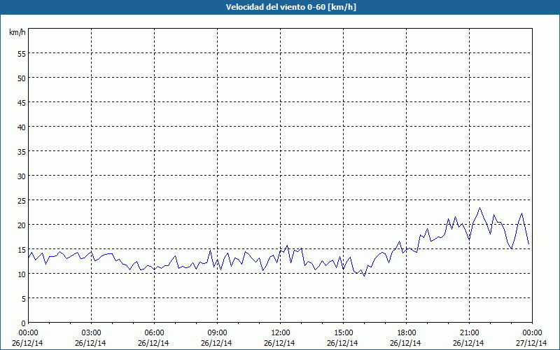Click the y-axis value '15'
The image size is (560, 350).
pos(22,249)
